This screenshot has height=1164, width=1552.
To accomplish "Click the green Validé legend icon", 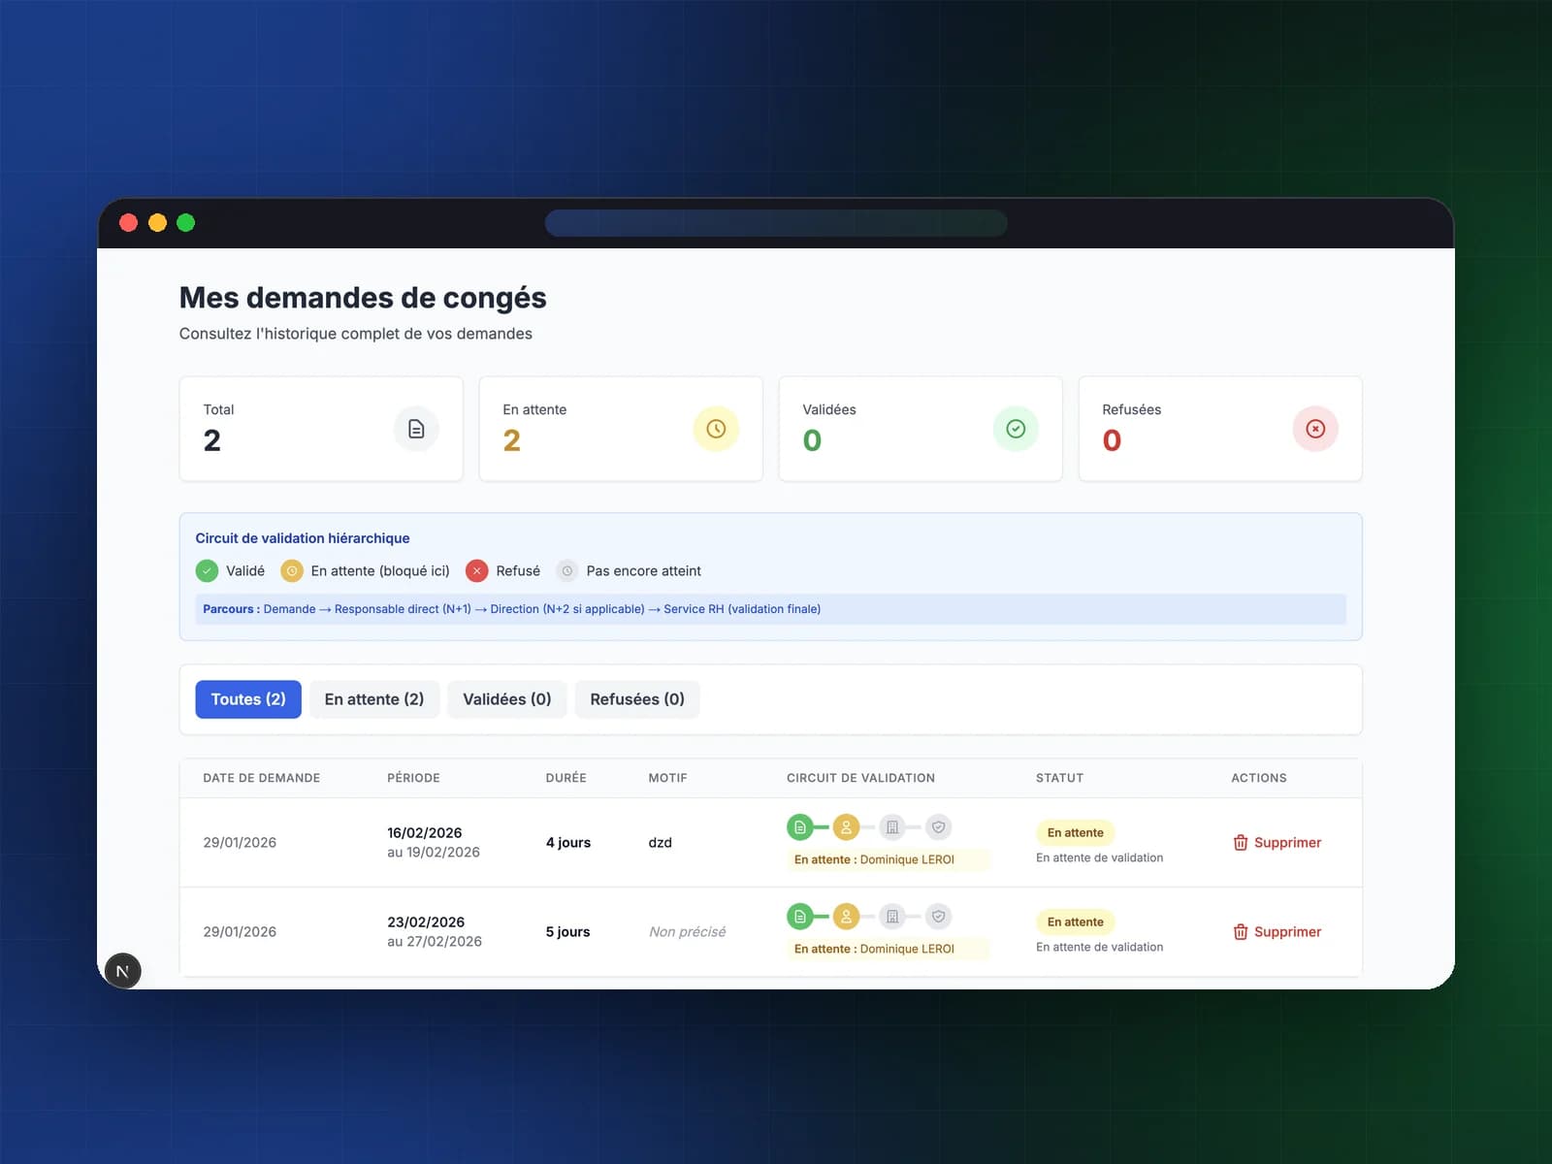I will [207, 571].
